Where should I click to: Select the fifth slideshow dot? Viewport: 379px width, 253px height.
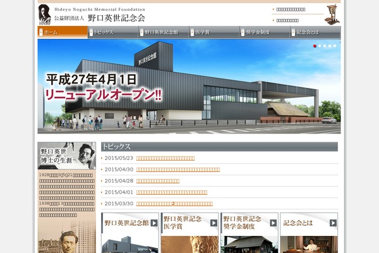[335, 46]
